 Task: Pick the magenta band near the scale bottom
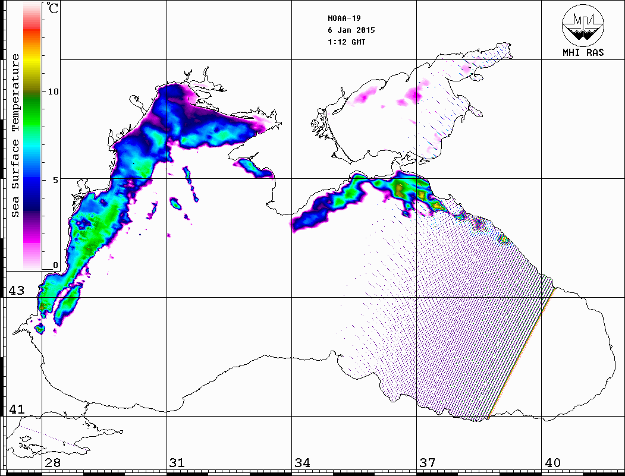32,241
